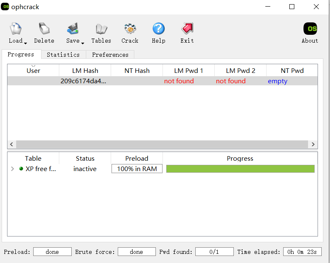Open the Load dropdown arrow
The width and height of the screenshot is (330, 263).
click(x=25, y=43)
